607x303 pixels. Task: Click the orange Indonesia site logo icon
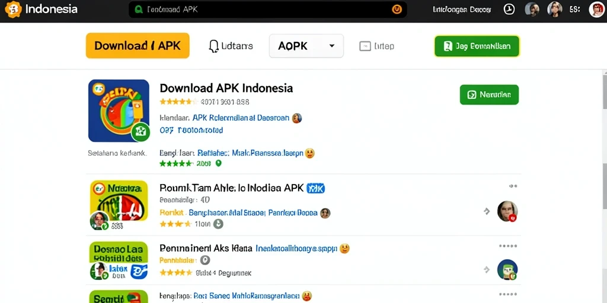point(13,9)
